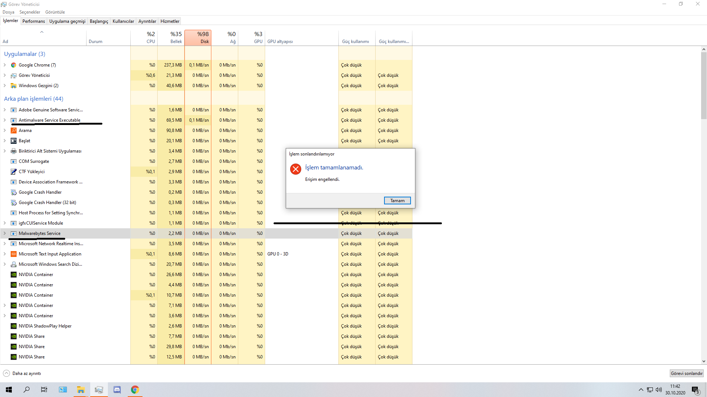Click the Görev Yöneticisi process icon
The width and height of the screenshot is (707, 397).
pos(14,75)
